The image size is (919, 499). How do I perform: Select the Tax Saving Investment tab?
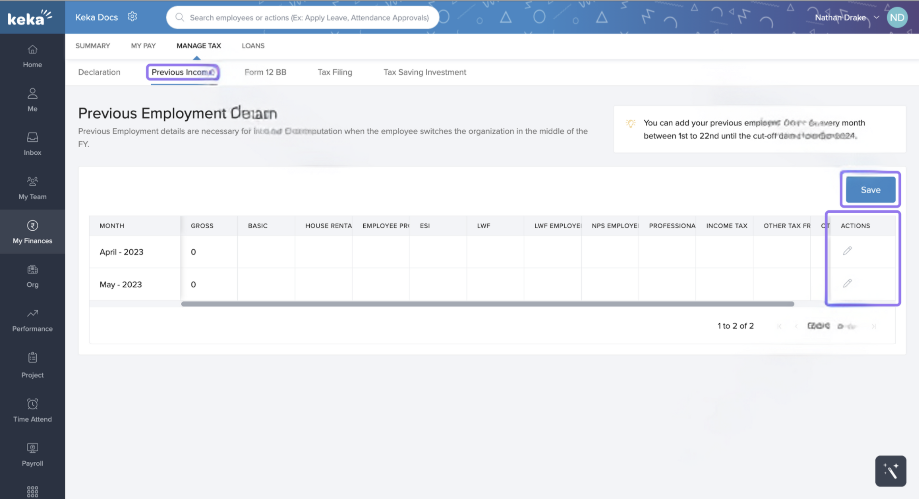click(x=424, y=72)
